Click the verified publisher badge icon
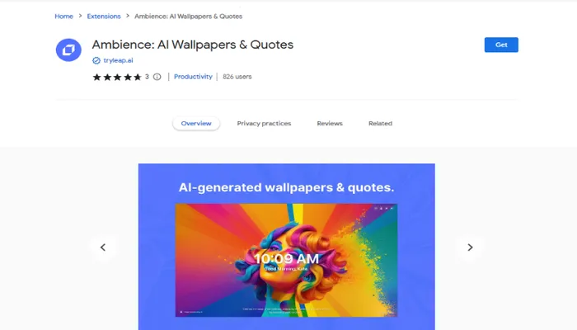Viewport: 577px width, 330px height. point(96,61)
